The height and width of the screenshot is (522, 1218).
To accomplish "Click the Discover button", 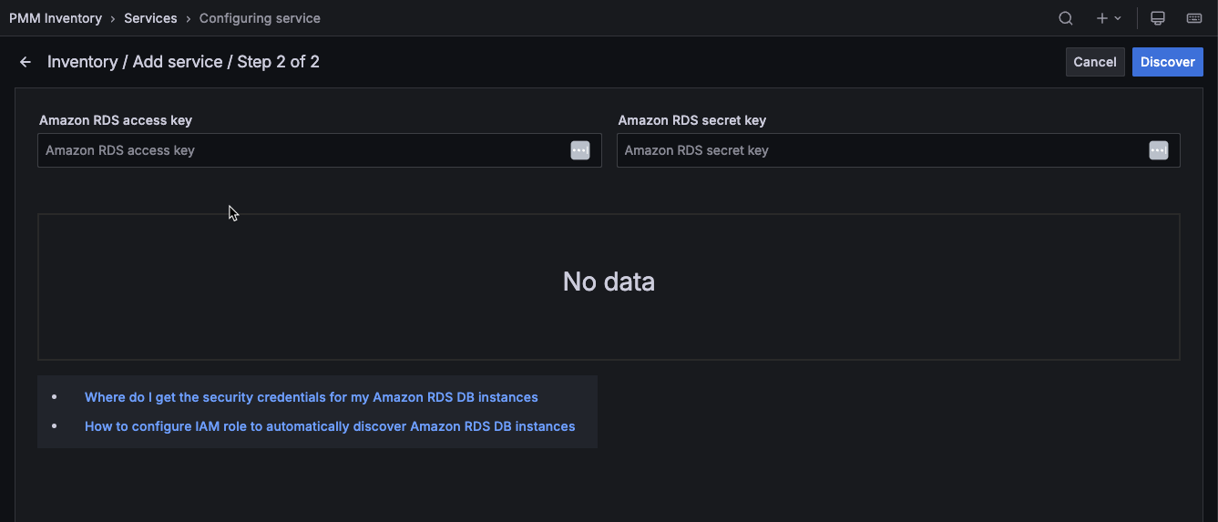I will 1168,62.
